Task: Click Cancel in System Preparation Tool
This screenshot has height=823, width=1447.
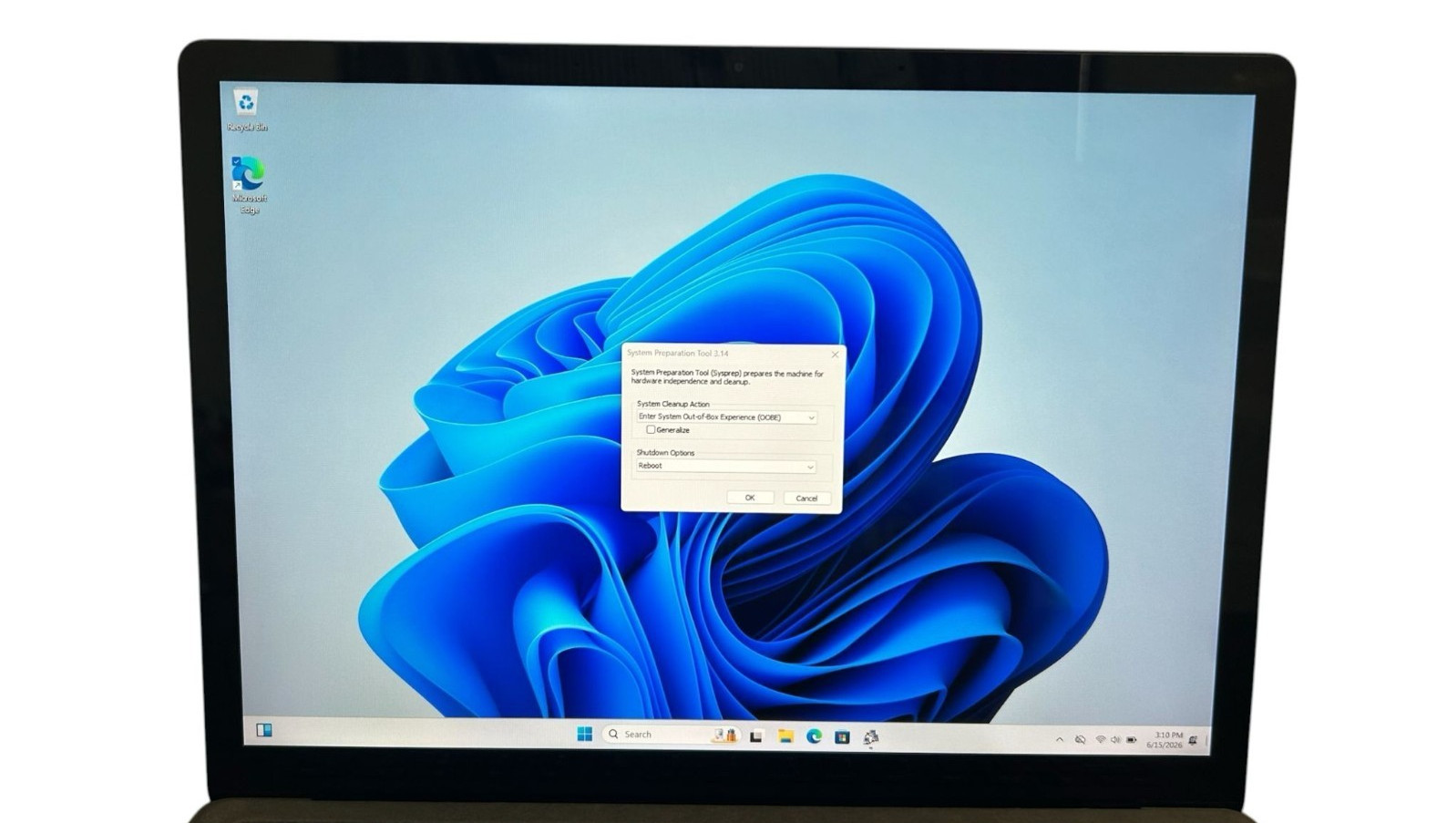Action: (806, 499)
